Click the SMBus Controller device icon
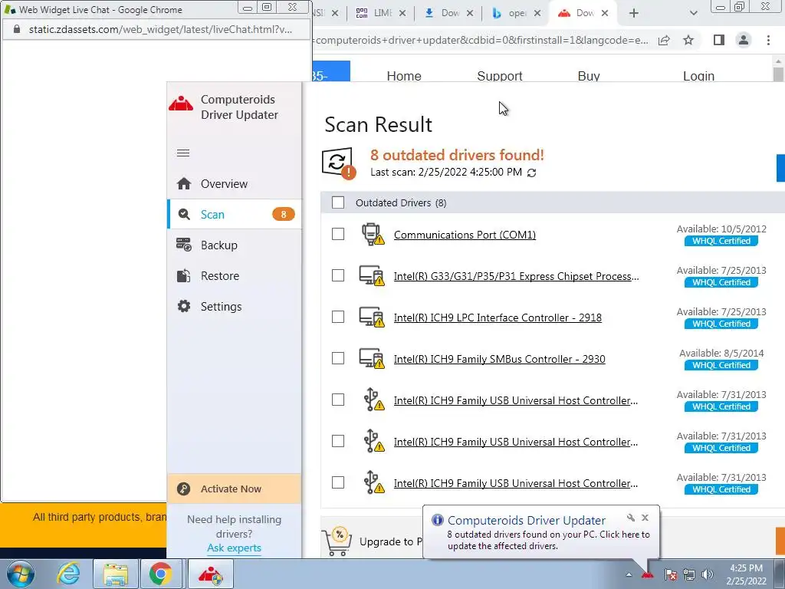Image resolution: width=785 pixels, height=589 pixels. (372, 359)
